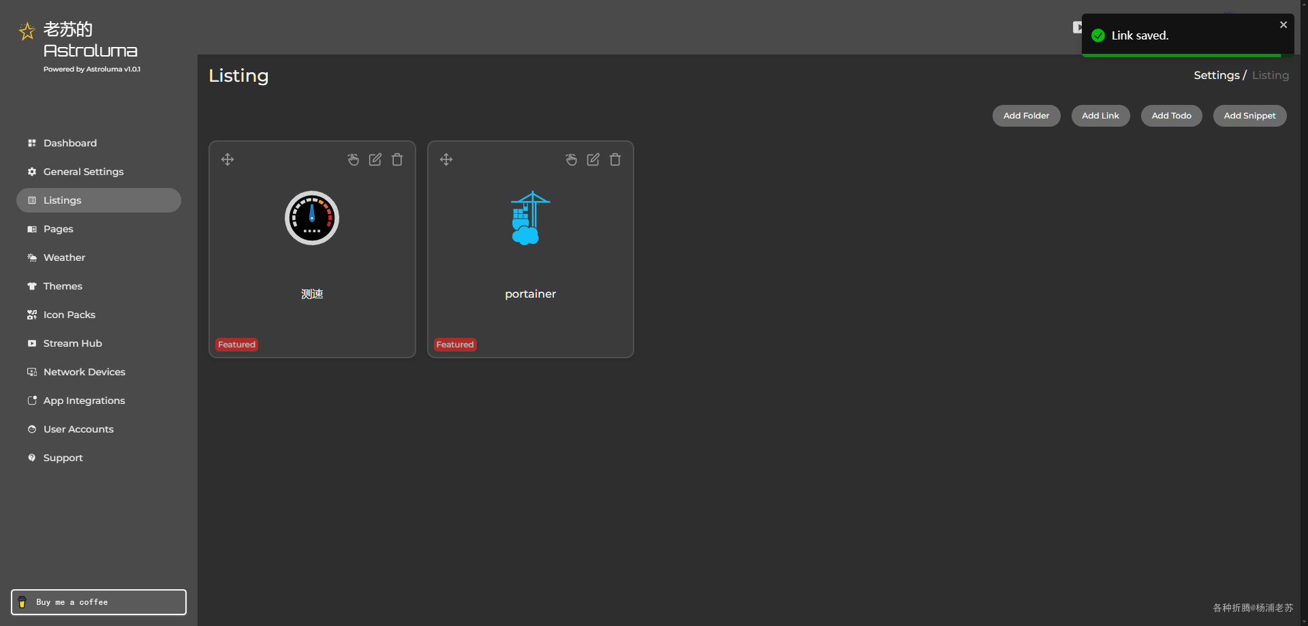The height and width of the screenshot is (626, 1308).
Task: Click the Pages icon in sidebar
Action: click(x=31, y=229)
